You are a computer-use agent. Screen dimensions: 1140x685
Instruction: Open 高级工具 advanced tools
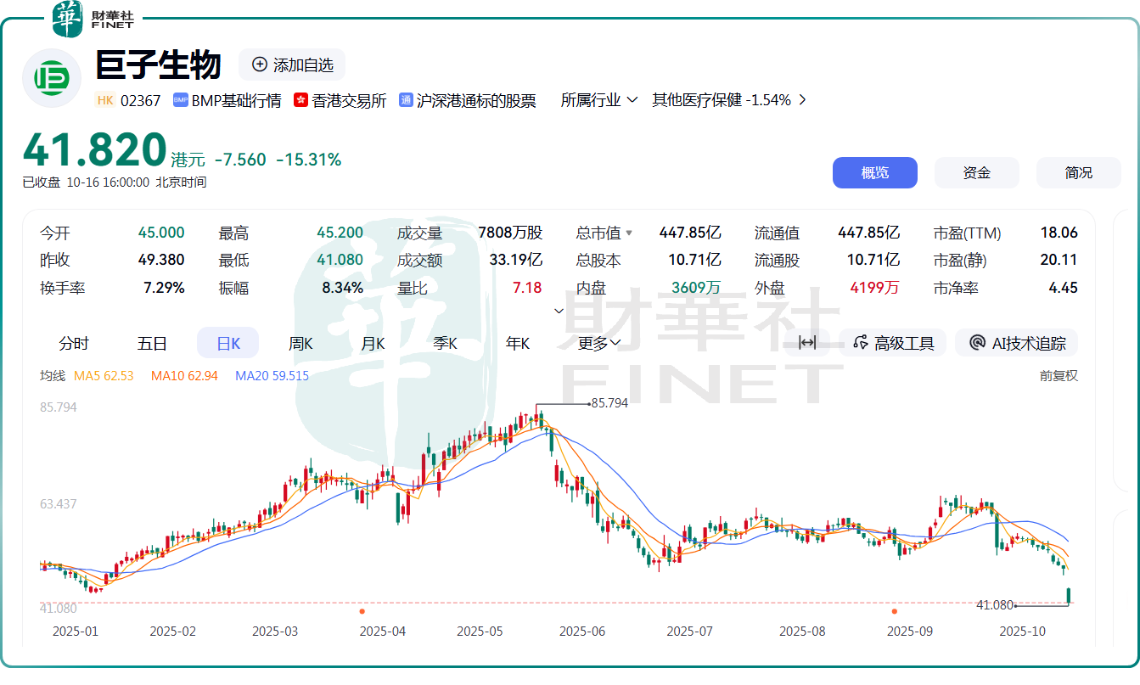tap(894, 343)
